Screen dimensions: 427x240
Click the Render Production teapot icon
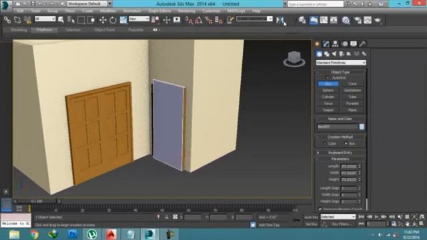point(378,20)
